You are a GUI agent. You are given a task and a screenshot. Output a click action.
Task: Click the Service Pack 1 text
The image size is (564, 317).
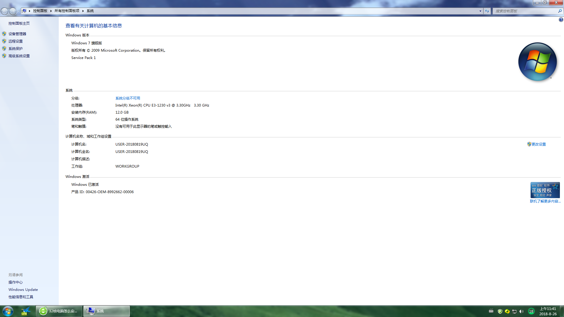point(83,58)
